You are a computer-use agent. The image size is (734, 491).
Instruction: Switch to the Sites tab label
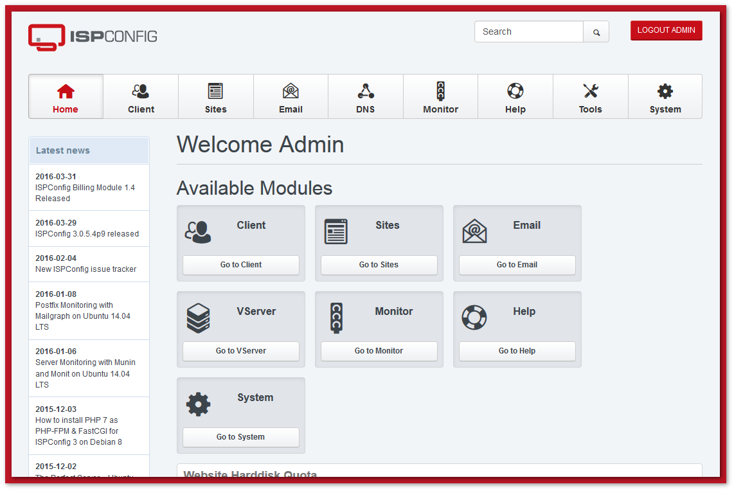(x=216, y=109)
